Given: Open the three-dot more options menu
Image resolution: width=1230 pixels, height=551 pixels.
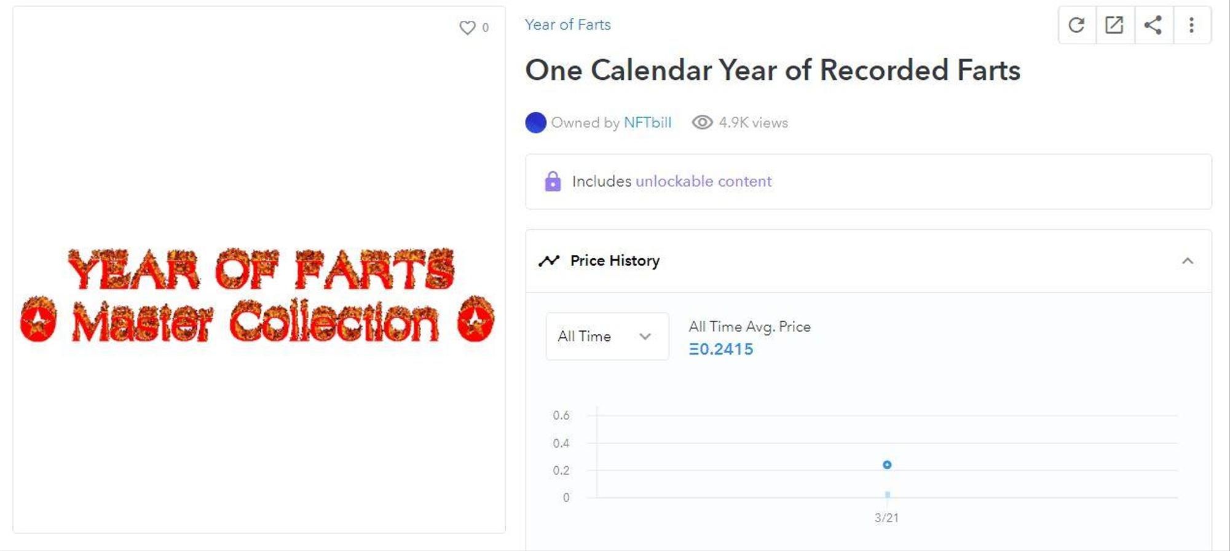Looking at the screenshot, I should point(1191,25).
